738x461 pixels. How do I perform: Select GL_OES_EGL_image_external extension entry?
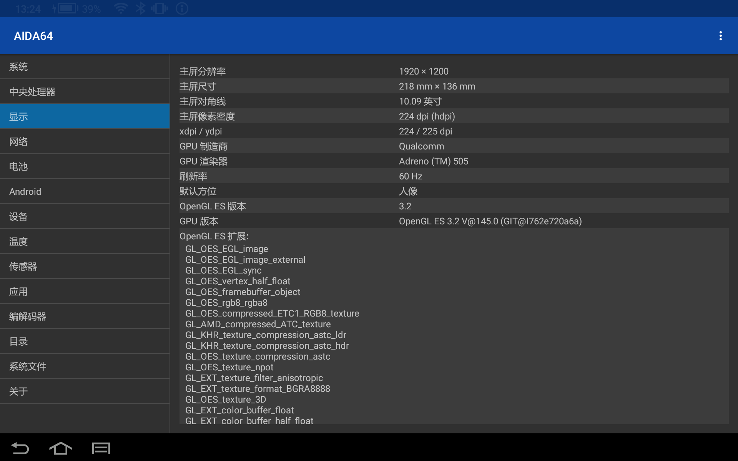245,260
